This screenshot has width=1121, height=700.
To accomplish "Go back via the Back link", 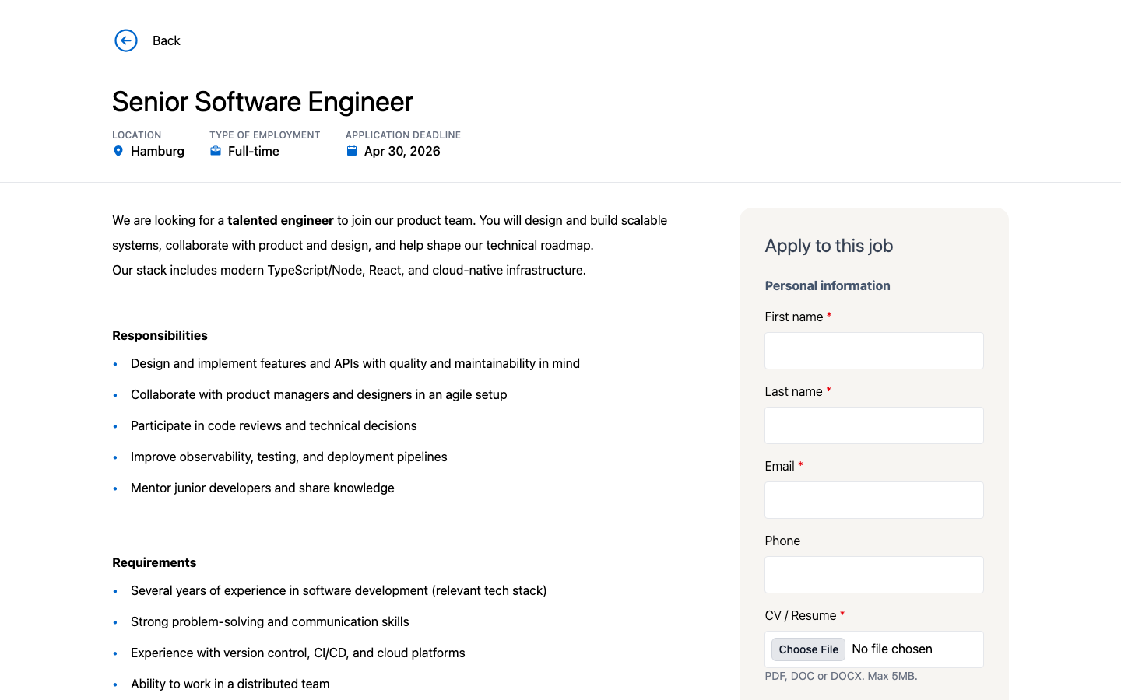I will [x=166, y=40].
